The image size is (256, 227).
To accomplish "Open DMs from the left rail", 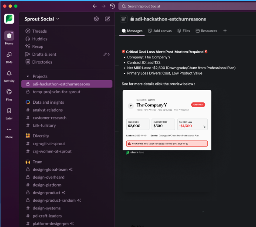I will (9, 58).
